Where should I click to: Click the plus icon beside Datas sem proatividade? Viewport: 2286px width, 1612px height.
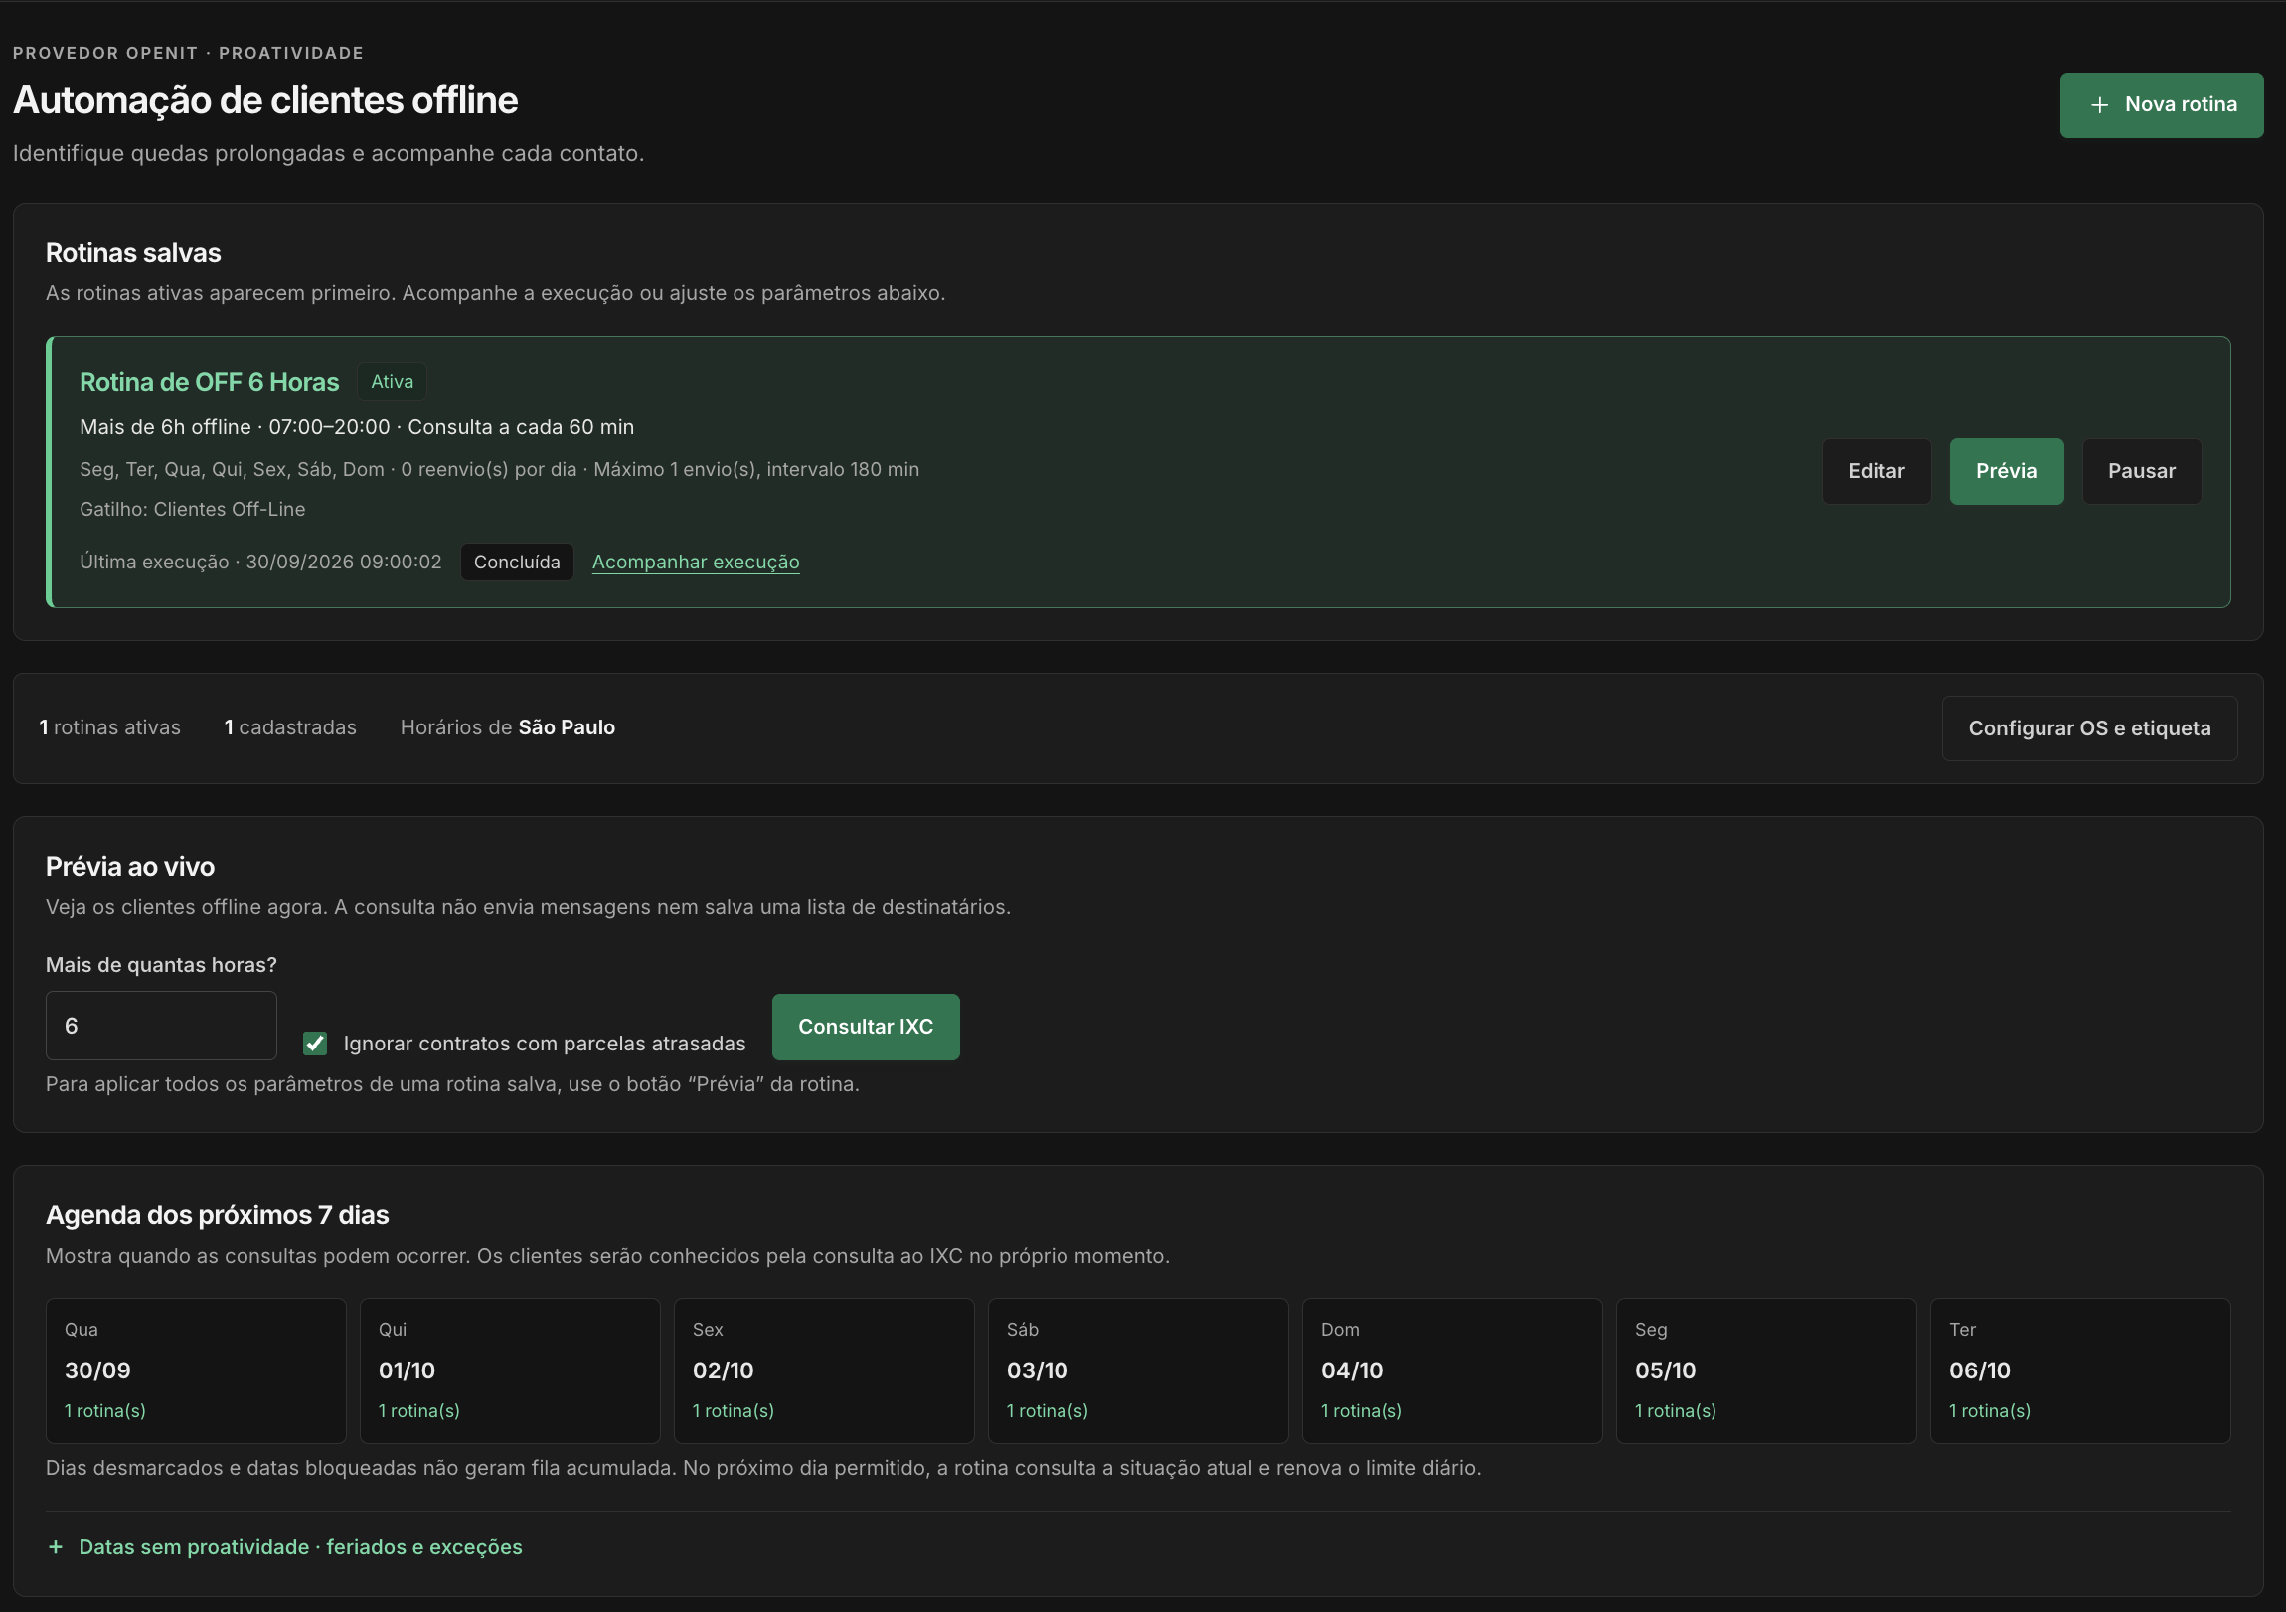pos(56,1547)
